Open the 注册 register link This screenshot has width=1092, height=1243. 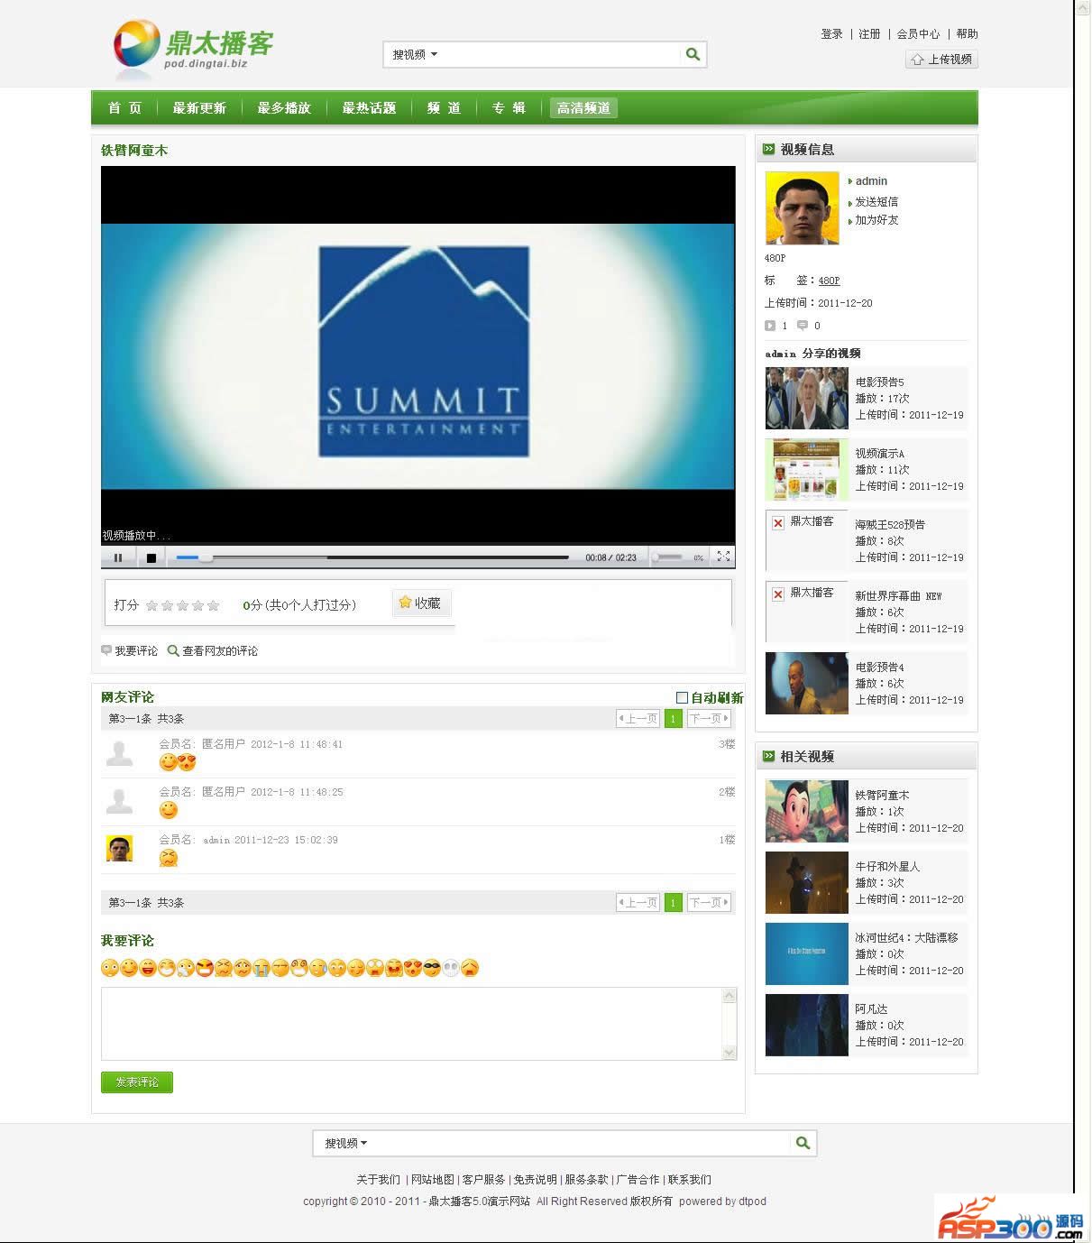869,34
